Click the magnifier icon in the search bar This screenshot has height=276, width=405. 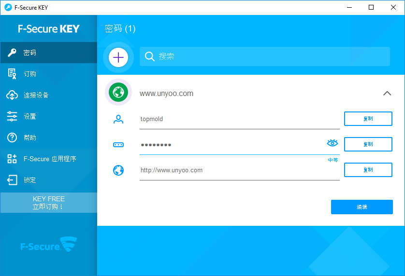pyautogui.click(x=149, y=56)
